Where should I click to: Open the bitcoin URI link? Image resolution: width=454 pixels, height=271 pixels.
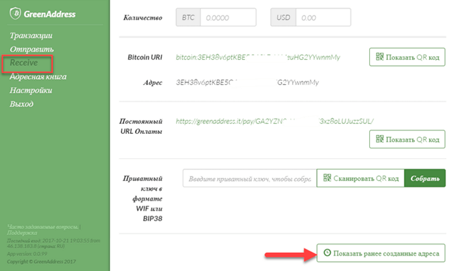[258, 57]
